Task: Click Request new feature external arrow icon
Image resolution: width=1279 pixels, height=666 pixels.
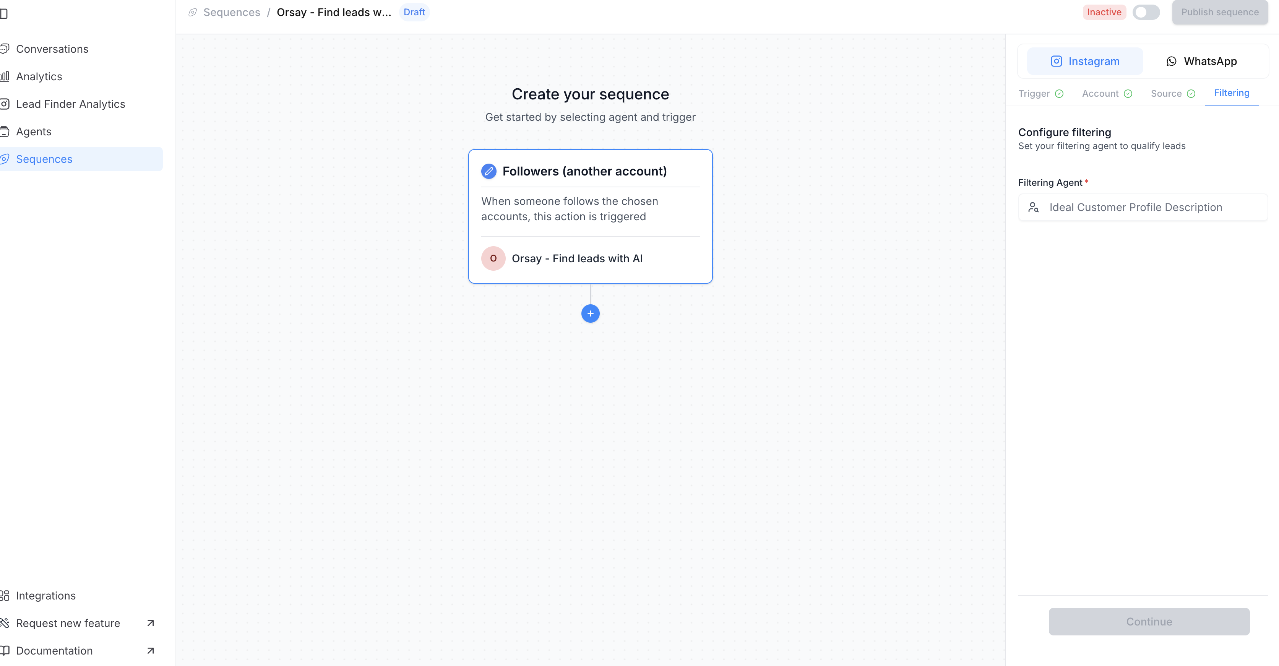Action: [151, 623]
